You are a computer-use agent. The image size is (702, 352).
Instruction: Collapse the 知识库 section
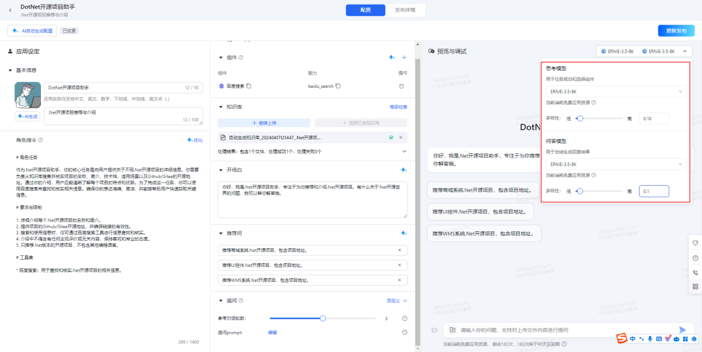click(220, 107)
